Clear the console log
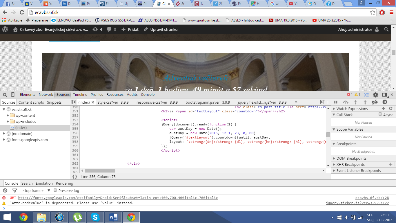The height and width of the screenshot is (223, 396). click(x=5, y=190)
